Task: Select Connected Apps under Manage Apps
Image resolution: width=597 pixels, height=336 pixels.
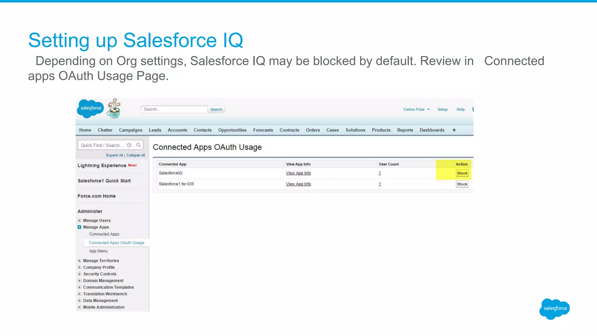Action: click(x=104, y=234)
